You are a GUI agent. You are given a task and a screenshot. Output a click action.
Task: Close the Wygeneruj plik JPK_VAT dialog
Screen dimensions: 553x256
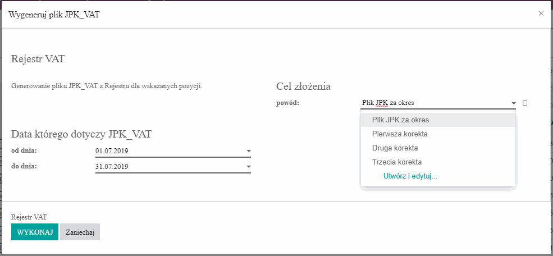pyautogui.click(x=541, y=13)
